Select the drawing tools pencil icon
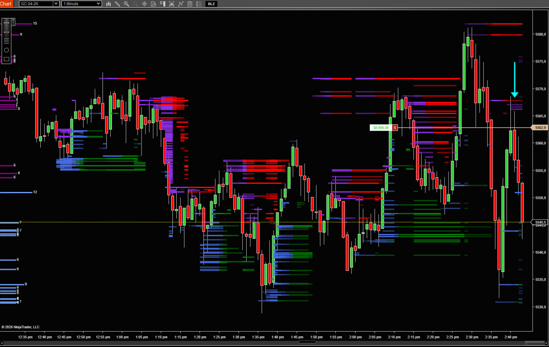The image size is (549, 347). [x=117, y=4]
